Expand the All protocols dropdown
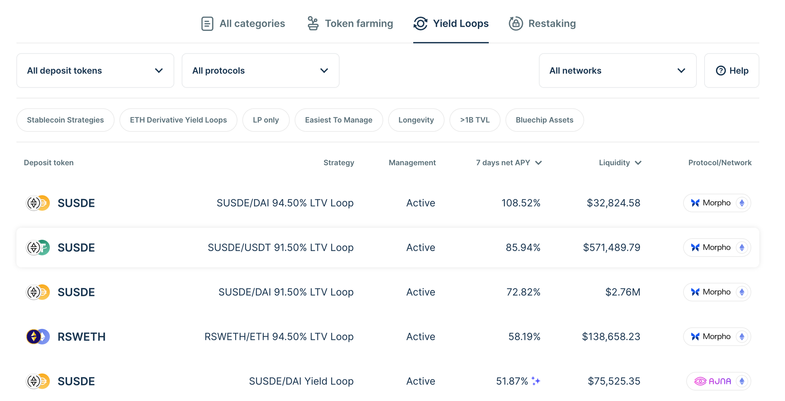785x401 pixels. point(260,71)
